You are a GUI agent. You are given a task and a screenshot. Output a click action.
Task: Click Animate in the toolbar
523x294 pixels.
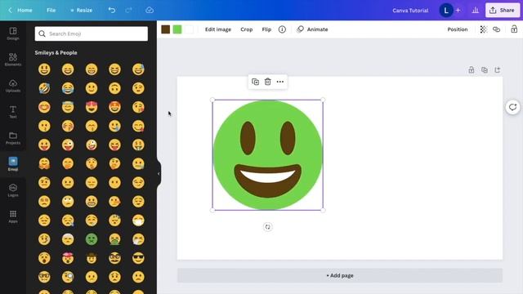pos(312,29)
